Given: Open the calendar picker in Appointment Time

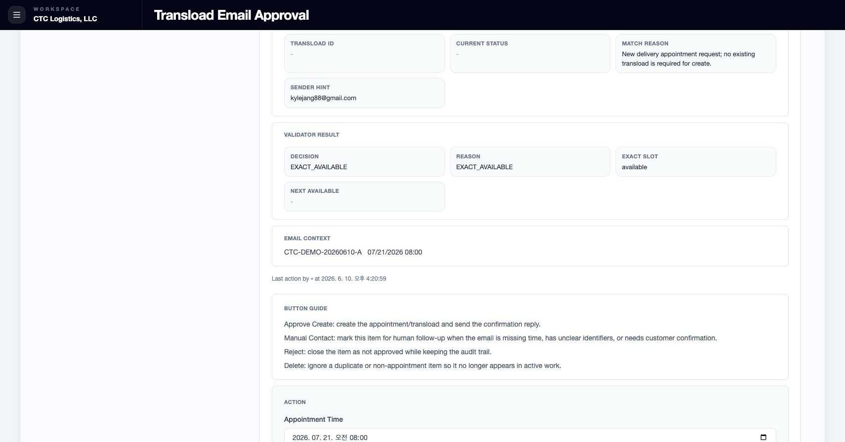Looking at the screenshot, I should [x=763, y=437].
